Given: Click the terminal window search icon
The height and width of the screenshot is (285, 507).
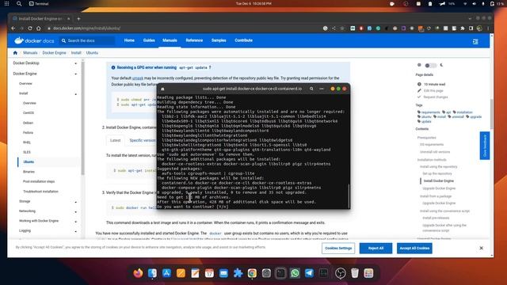Looking at the screenshot, I should tap(311, 89).
